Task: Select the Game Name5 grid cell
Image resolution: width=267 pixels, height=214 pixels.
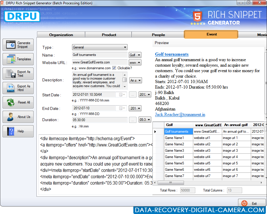Action: coord(178,163)
